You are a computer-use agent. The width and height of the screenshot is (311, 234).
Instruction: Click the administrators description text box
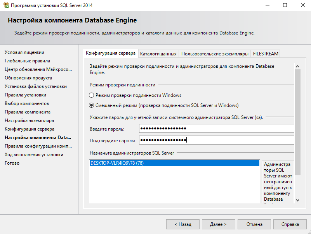click(278, 182)
